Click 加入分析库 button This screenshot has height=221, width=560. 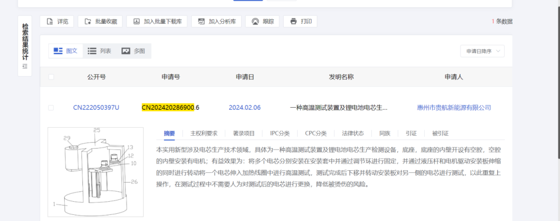[x=216, y=21]
